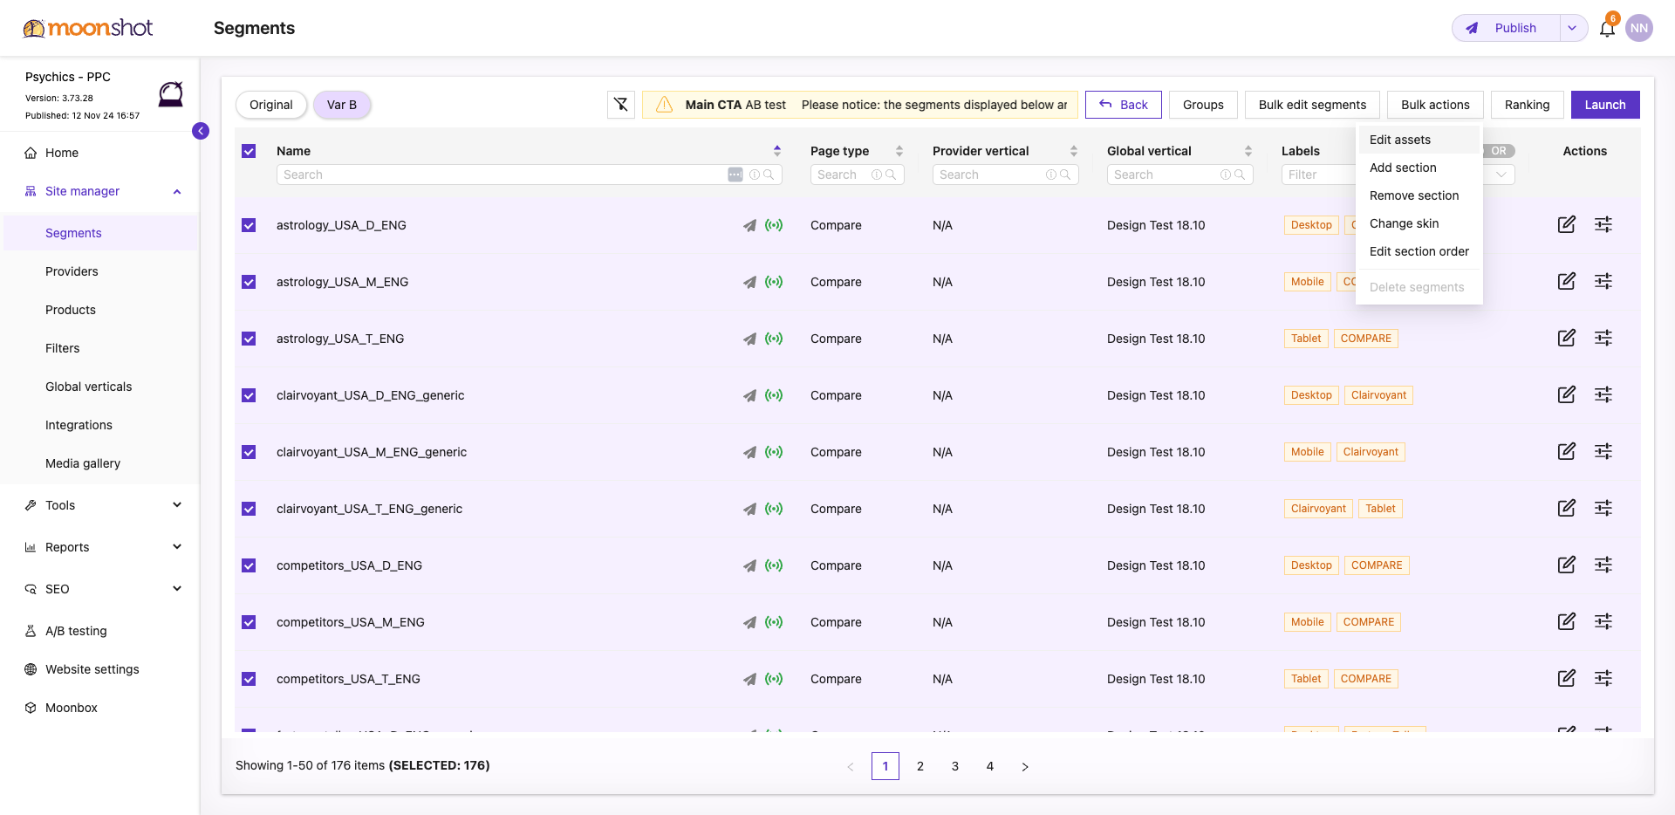Screen dimensions: 1675x815
Task: Collapse the Site manager menu
Action: (x=177, y=191)
